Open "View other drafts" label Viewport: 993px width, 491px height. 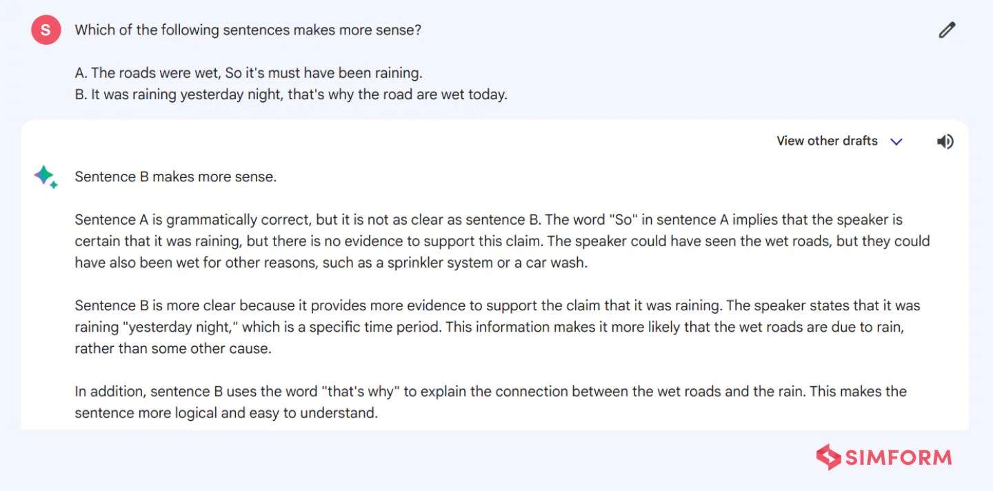(x=827, y=141)
